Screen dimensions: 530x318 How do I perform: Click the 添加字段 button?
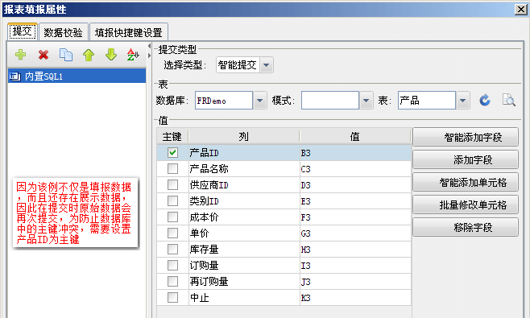point(466,159)
